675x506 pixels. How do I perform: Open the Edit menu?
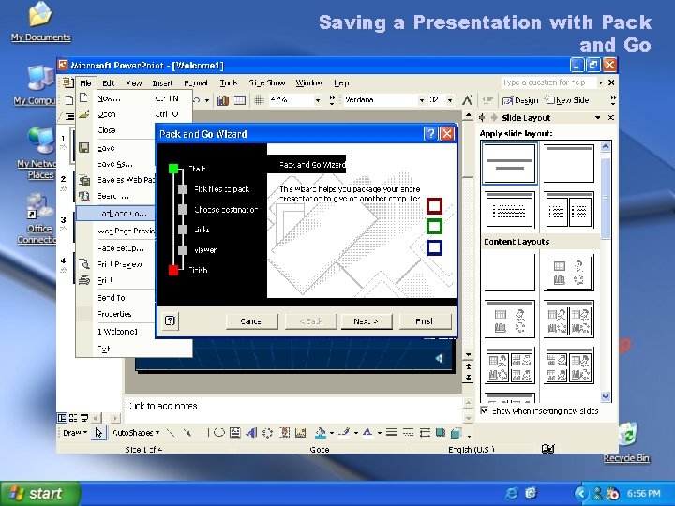tap(108, 83)
